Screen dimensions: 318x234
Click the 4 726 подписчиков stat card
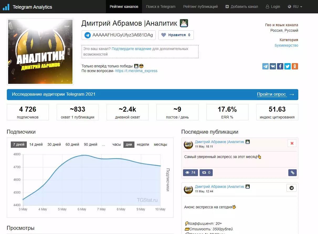(28, 112)
